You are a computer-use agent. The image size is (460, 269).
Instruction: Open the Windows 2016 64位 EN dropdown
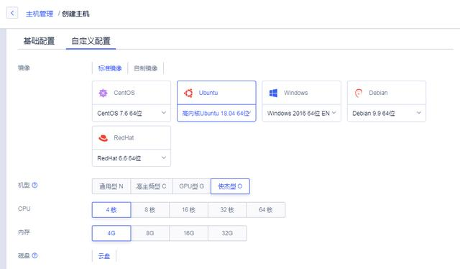(302, 113)
